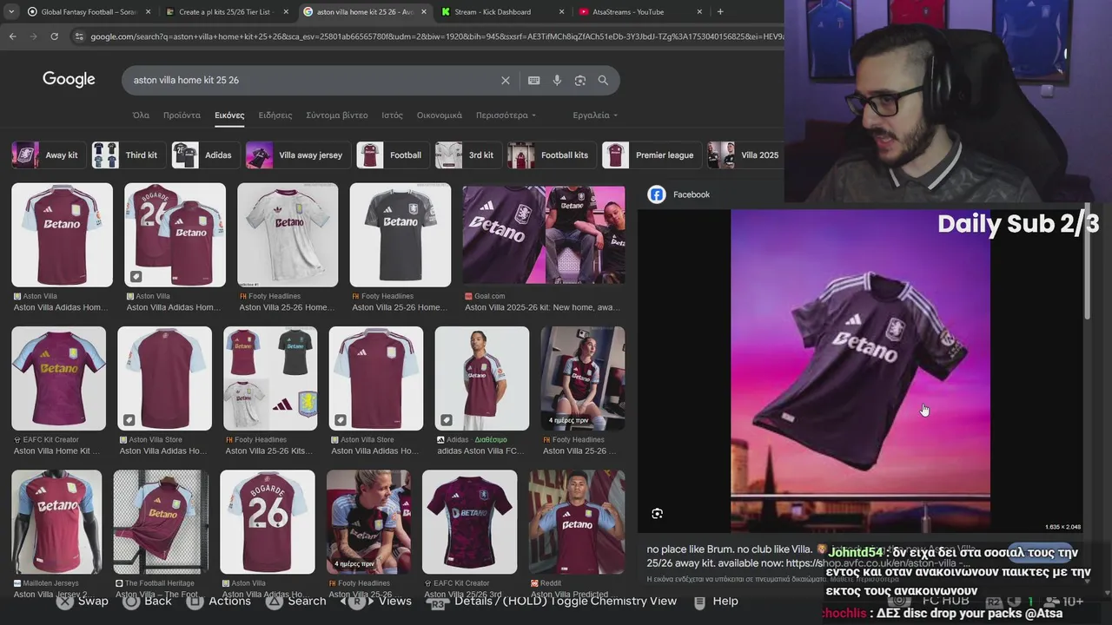Open Reddit predicted kit thumbnail
The width and height of the screenshot is (1112, 625).
click(577, 523)
